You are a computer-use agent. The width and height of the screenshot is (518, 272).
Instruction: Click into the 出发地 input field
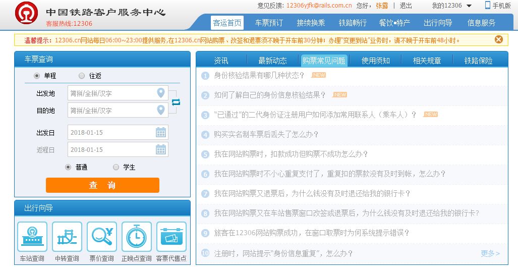118,93
